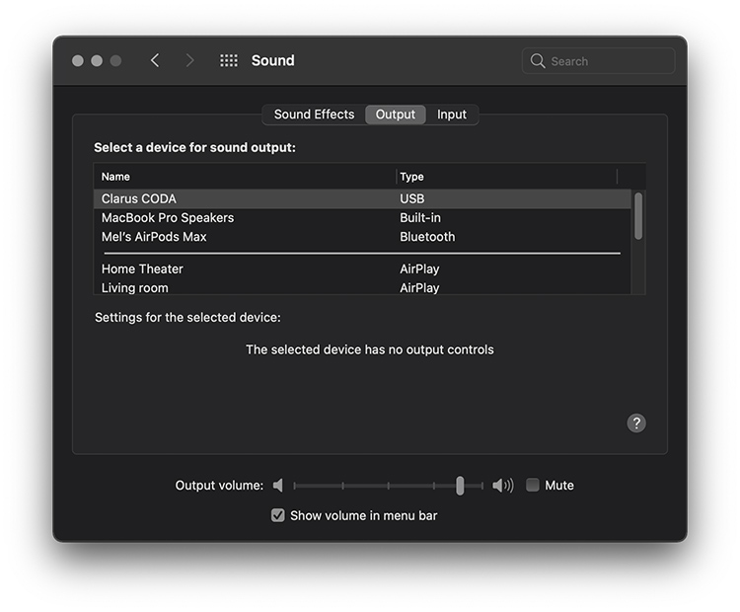
Task: Click the yellow minimize window button
Action: coord(97,61)
